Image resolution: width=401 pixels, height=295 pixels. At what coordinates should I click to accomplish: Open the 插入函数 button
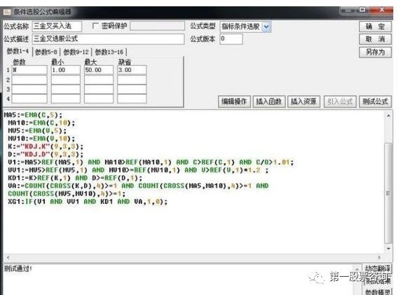pos(269,102)
